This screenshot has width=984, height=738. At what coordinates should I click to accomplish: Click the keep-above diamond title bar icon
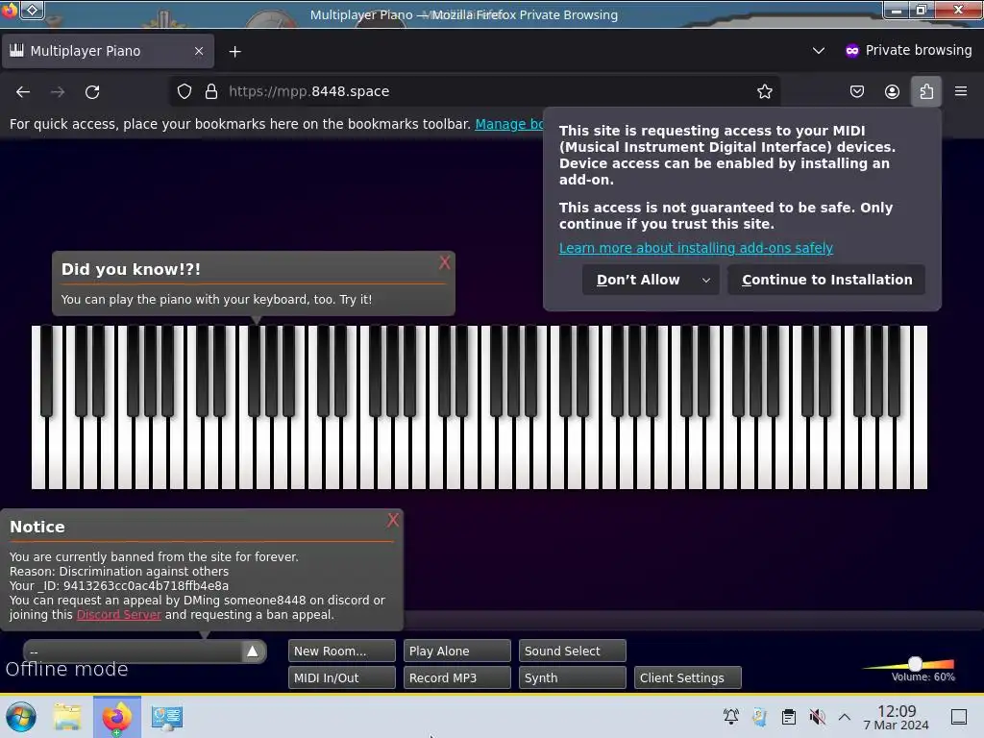32,10
